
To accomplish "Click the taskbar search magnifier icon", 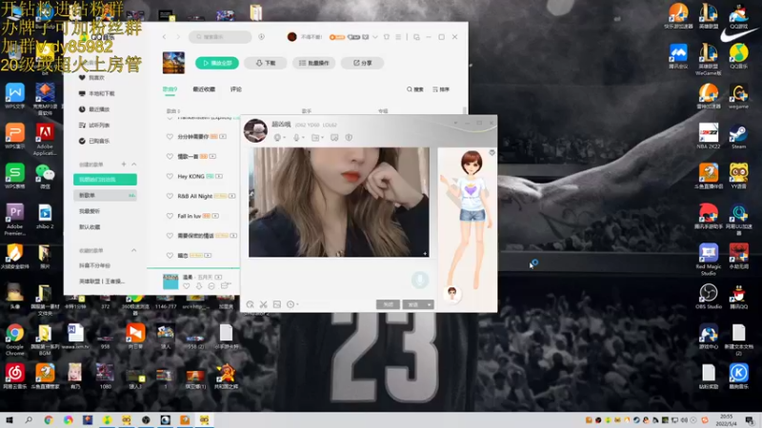I will coord(29,420).
